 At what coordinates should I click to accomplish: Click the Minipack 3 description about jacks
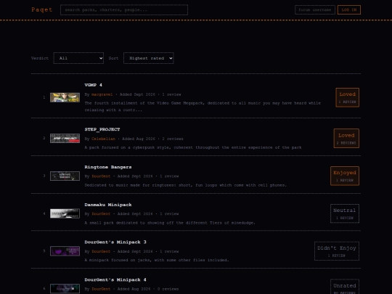point(157,261)
